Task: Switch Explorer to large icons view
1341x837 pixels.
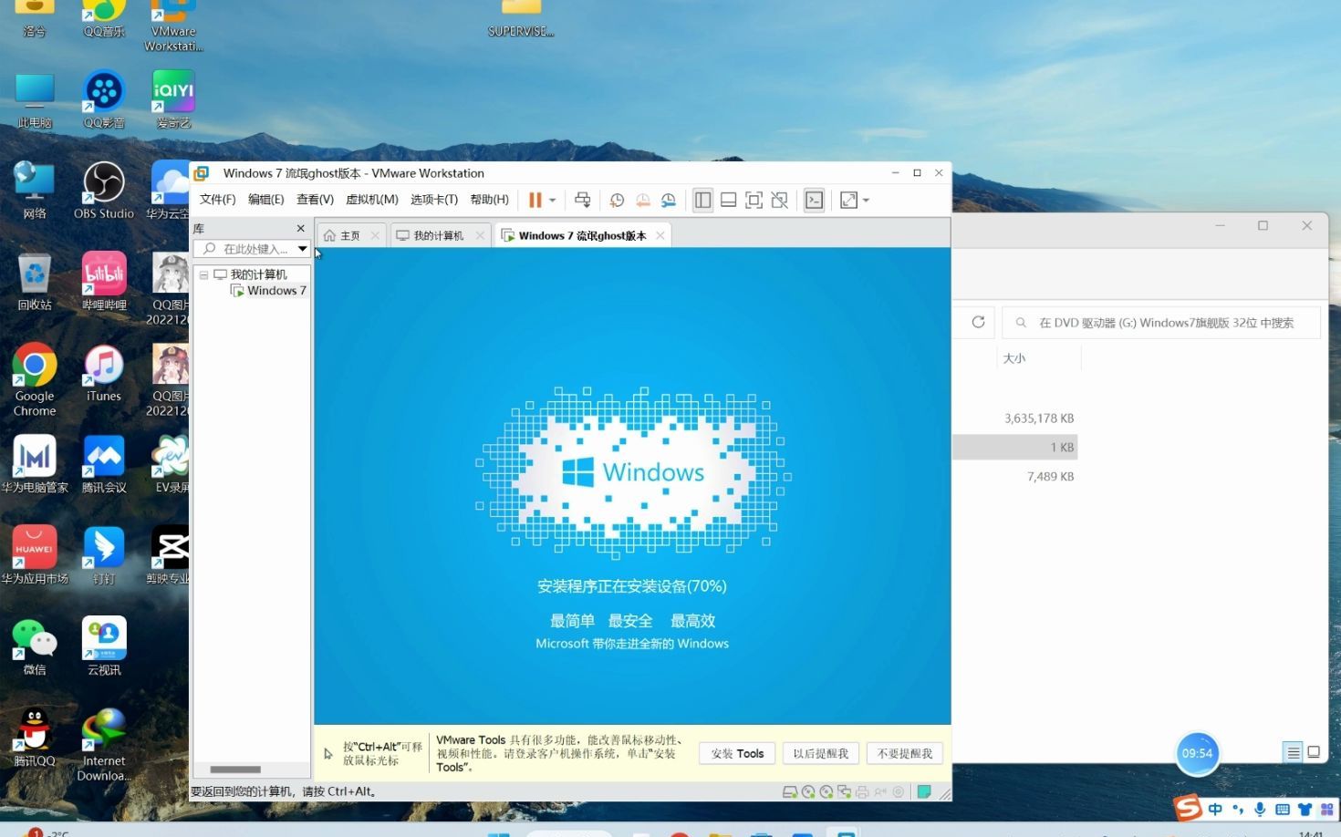Action: 1314,752
